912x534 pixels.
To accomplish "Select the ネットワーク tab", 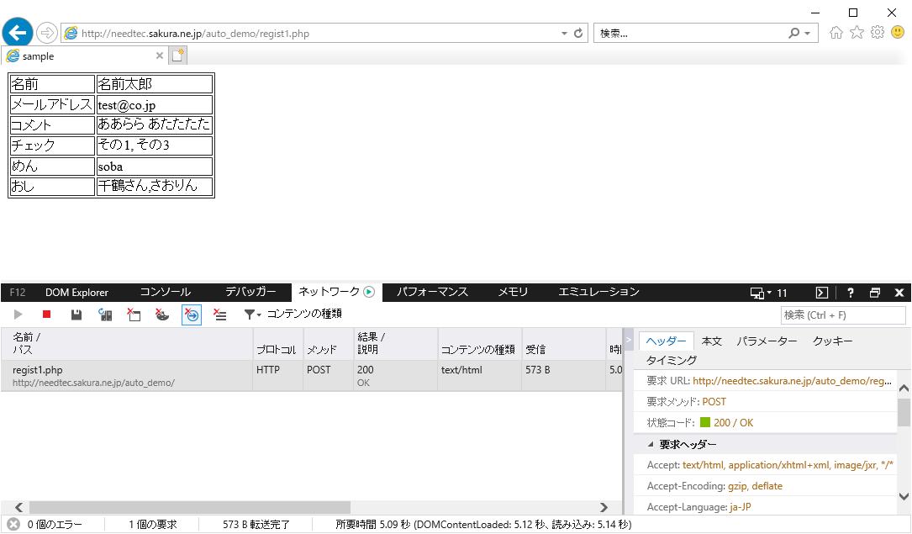I will pos(337,292).
